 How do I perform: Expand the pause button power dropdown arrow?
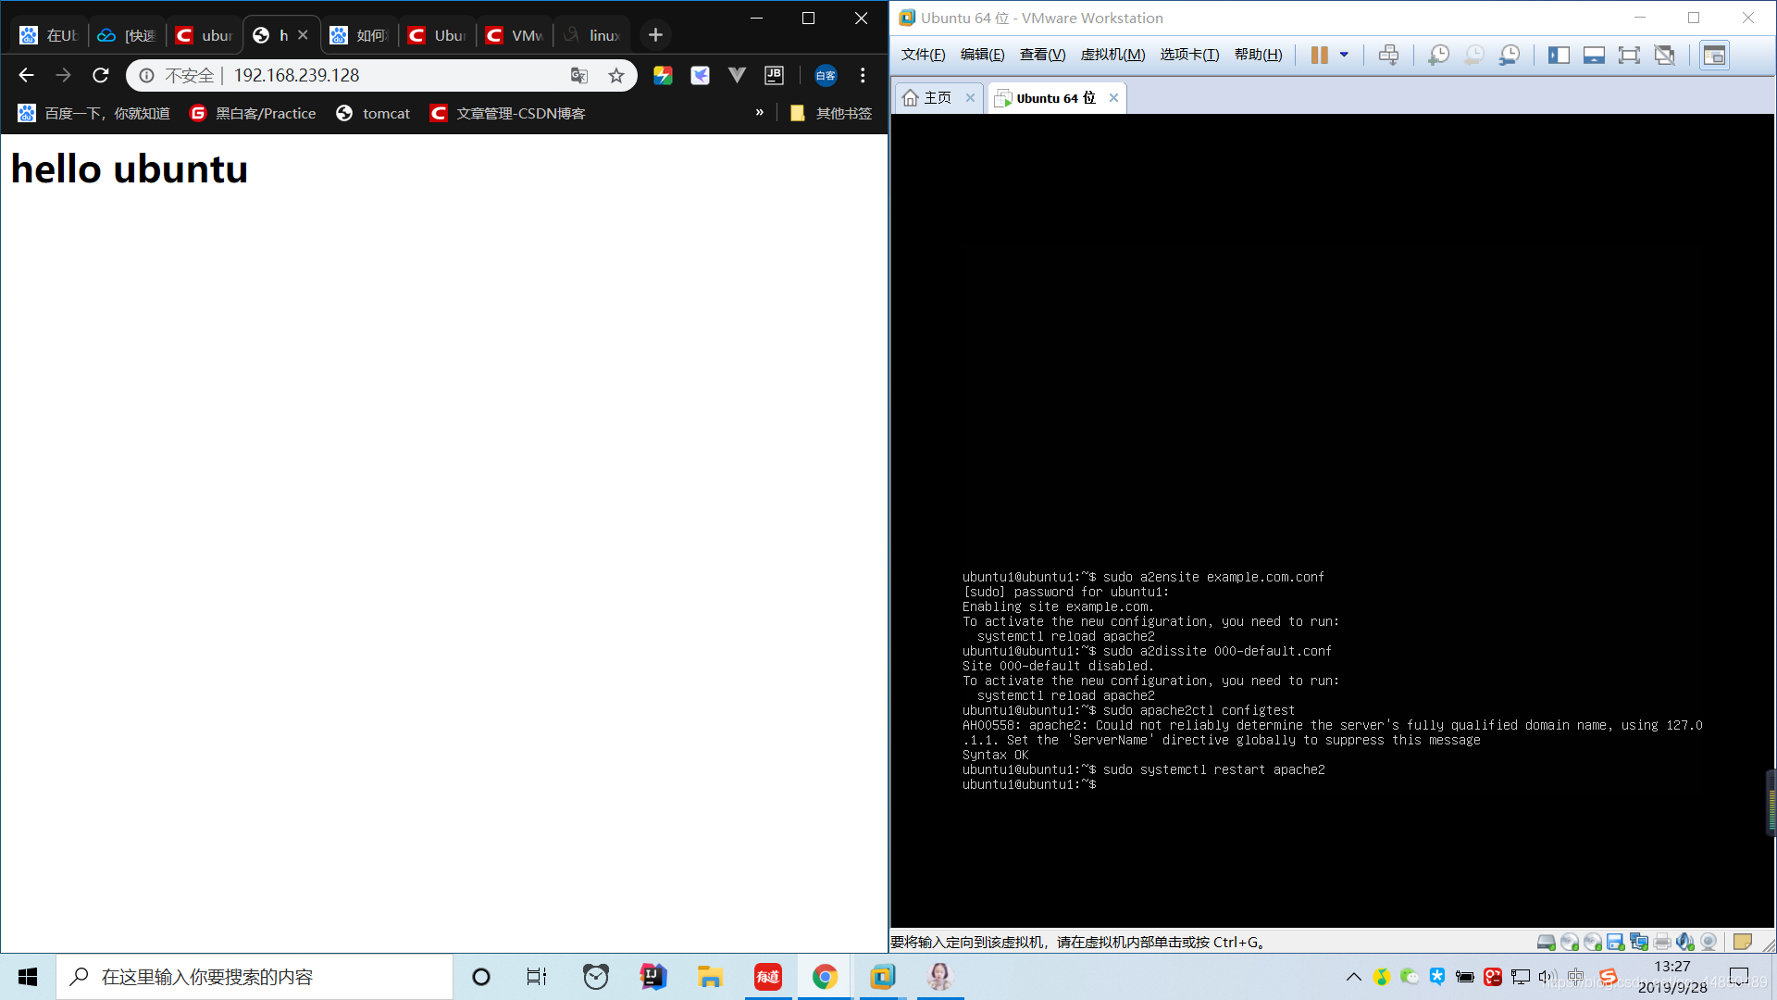(1344, 55)
